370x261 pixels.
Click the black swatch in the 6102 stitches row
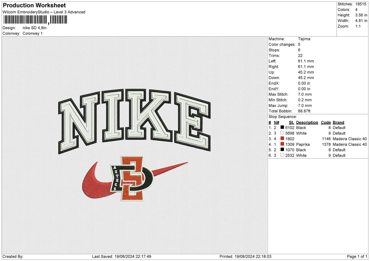[x=282, y=128]
